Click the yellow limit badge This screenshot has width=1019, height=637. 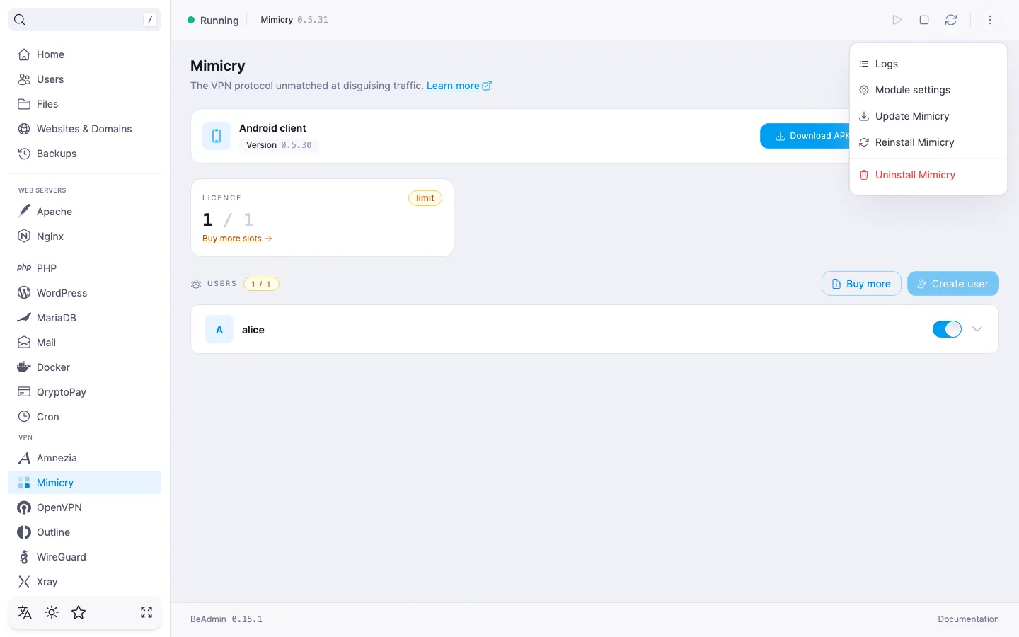[425, 198]
